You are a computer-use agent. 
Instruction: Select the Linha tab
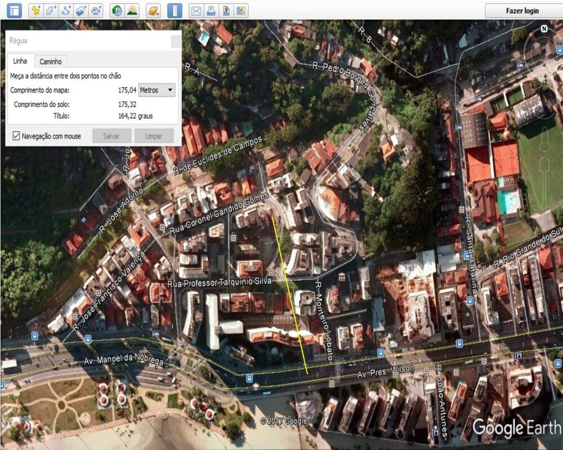point(20,61)
